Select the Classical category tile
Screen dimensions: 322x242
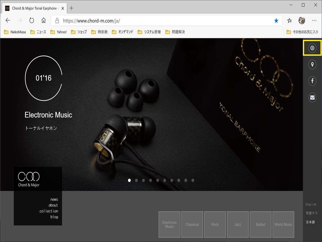[192, 224]
